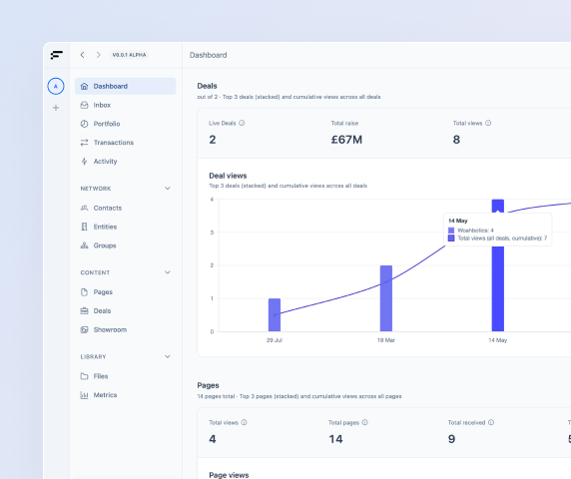Open Contacts in the Network section
Image resolution: width=571 pixels, height=479 pixels.
click(125, 208)
